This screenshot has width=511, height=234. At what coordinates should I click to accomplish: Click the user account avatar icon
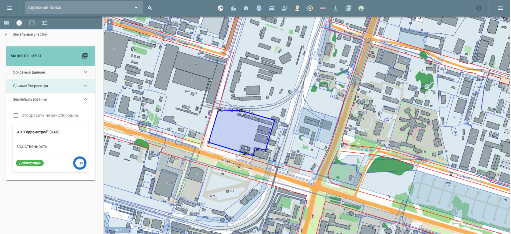click(479, 8)
